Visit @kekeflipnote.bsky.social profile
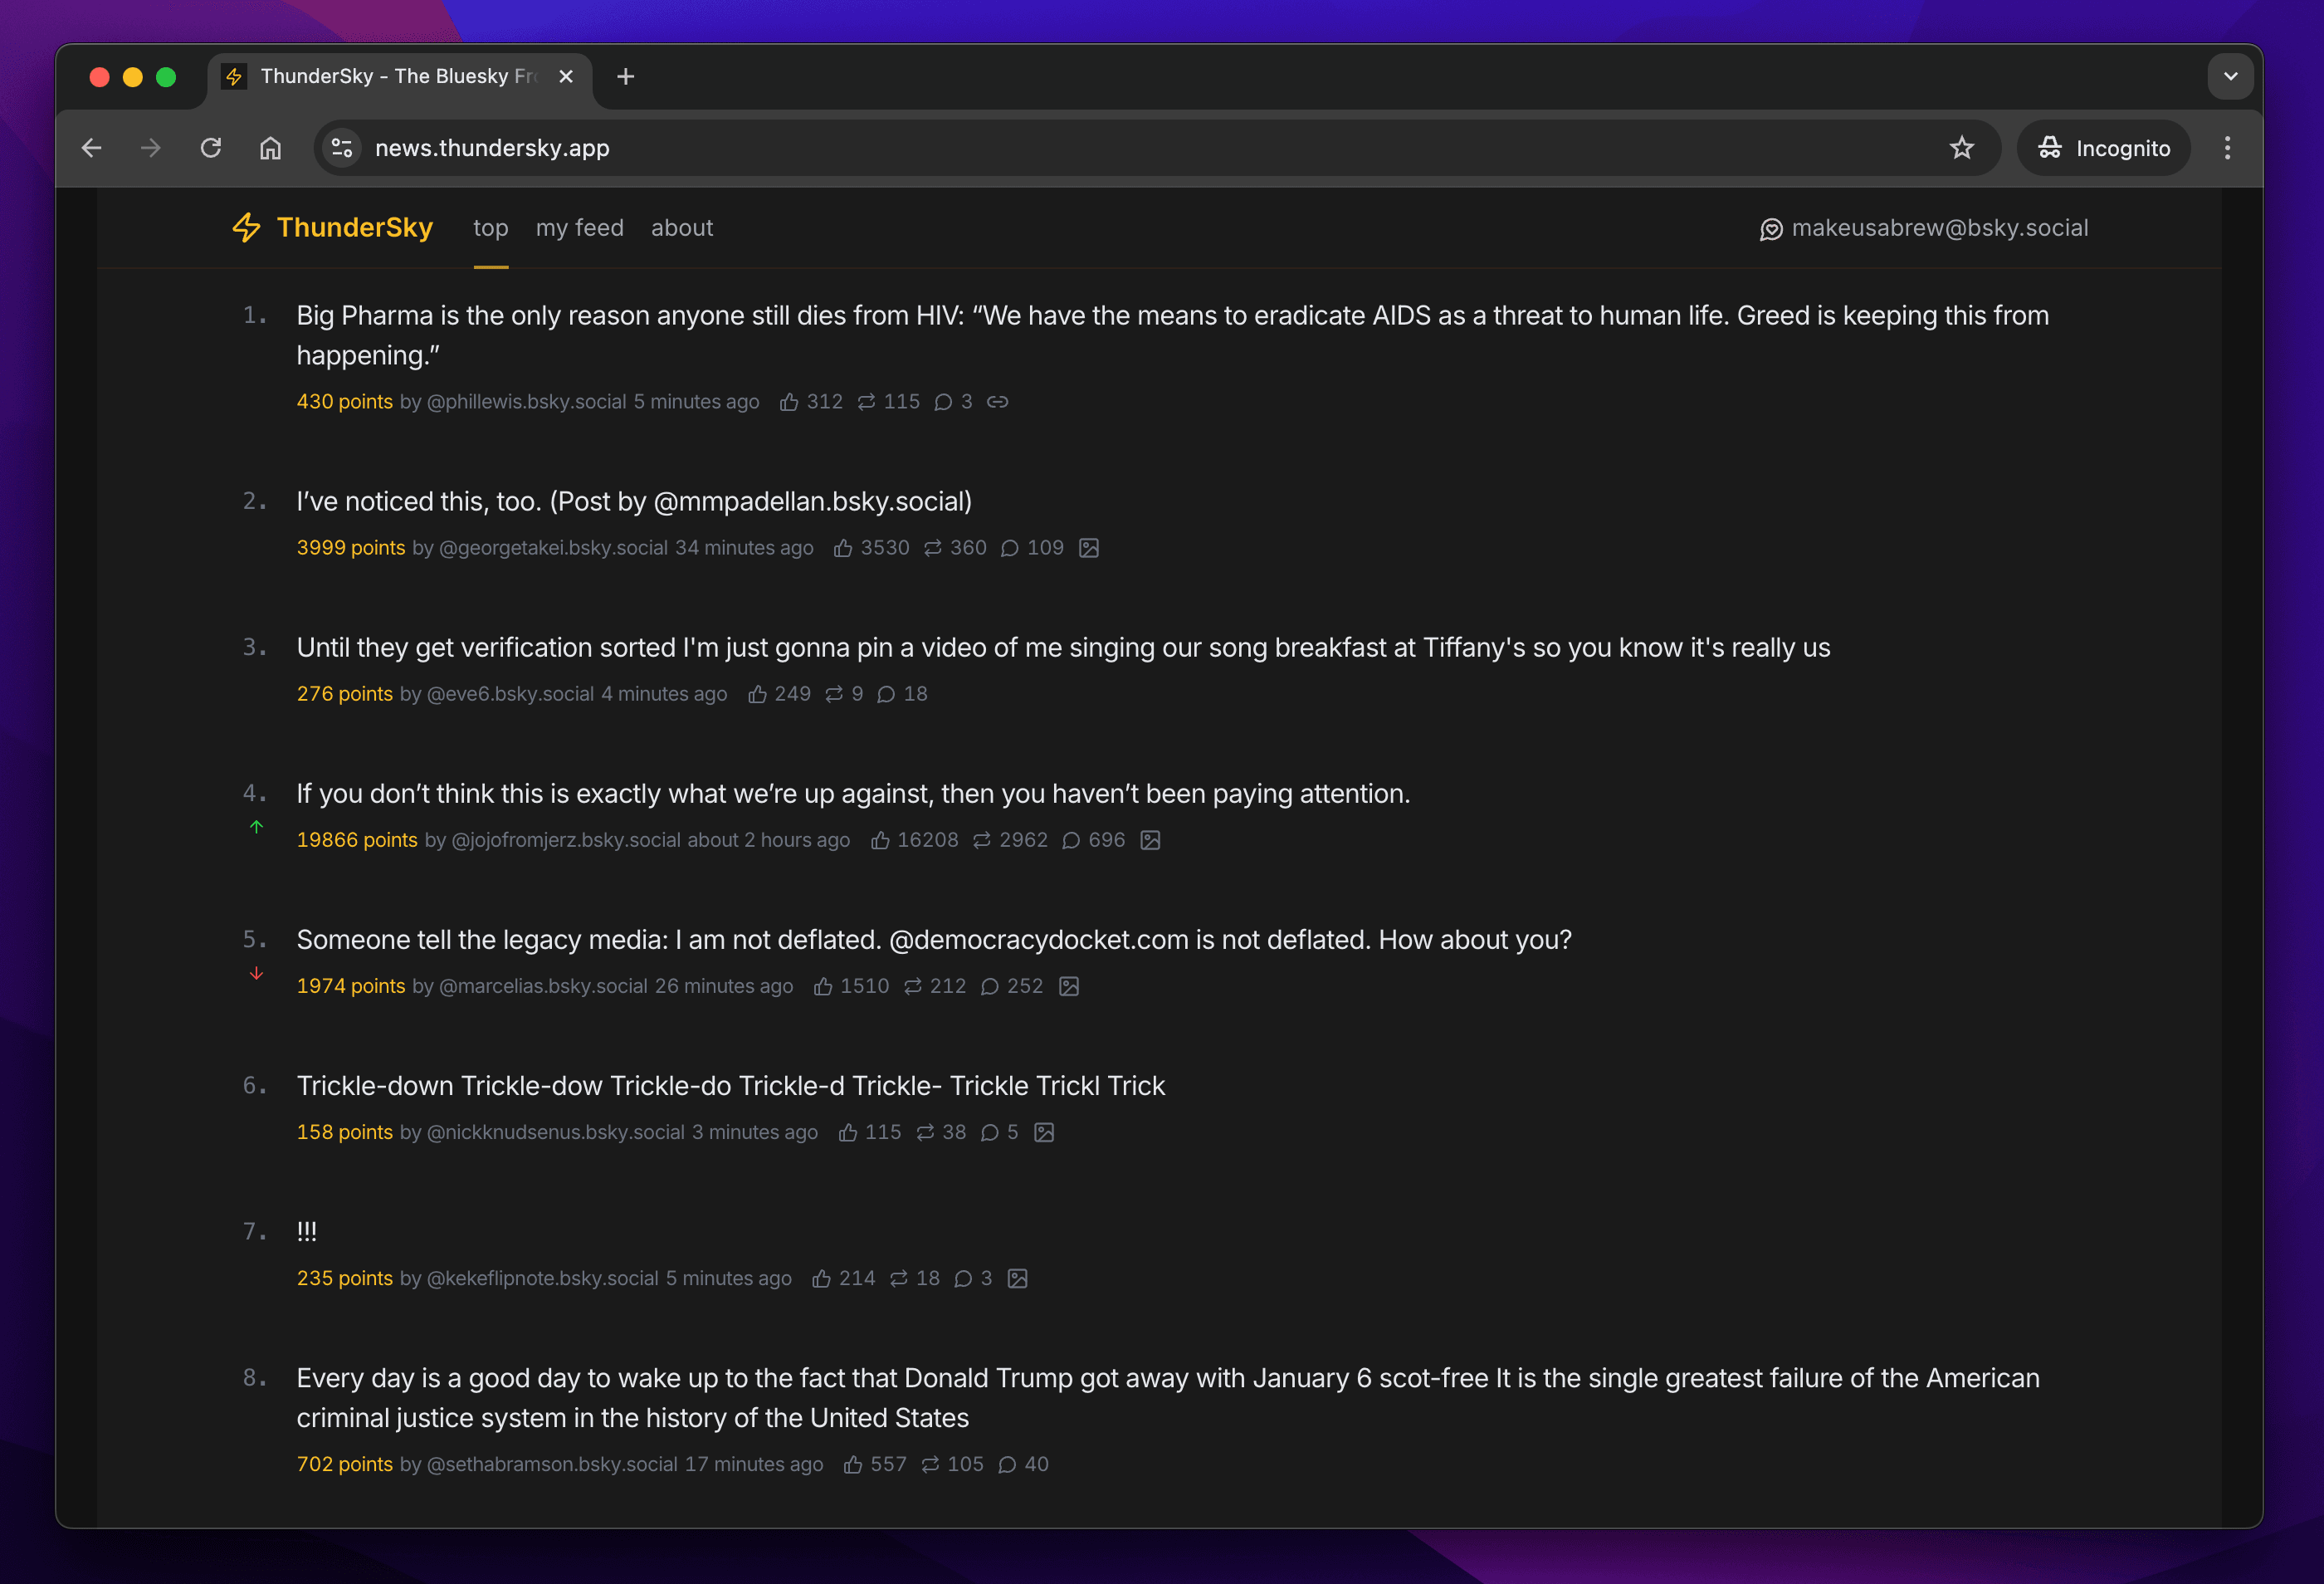The image size is (2324, 1584). tap(542, 1278)
